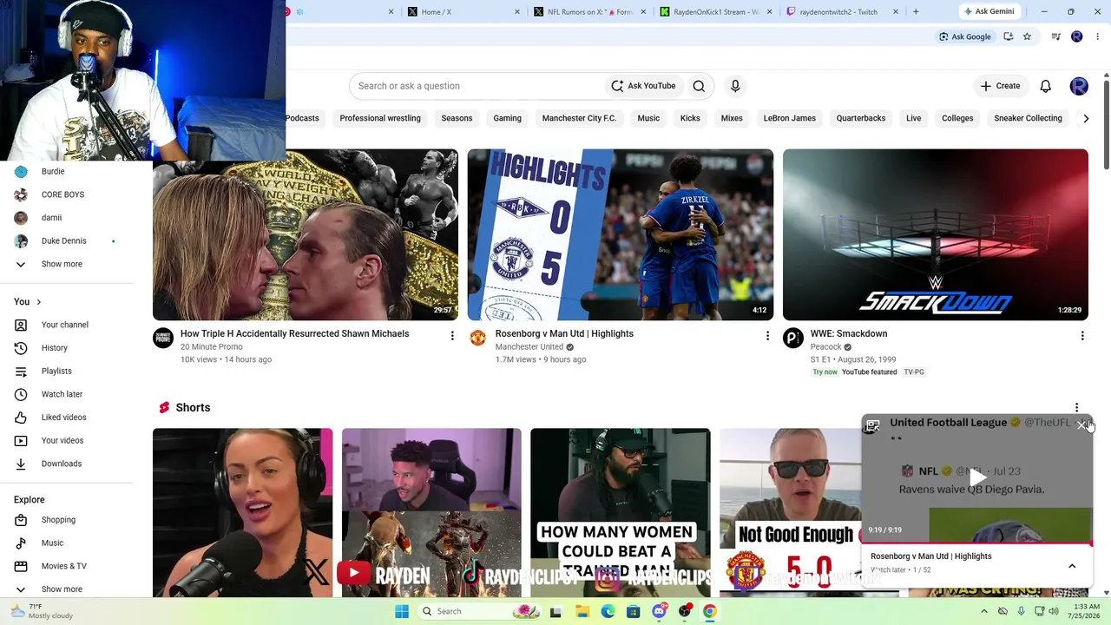
Task: Open the 20 Minute Promo channel avatar
Action: tap(163, 338)
